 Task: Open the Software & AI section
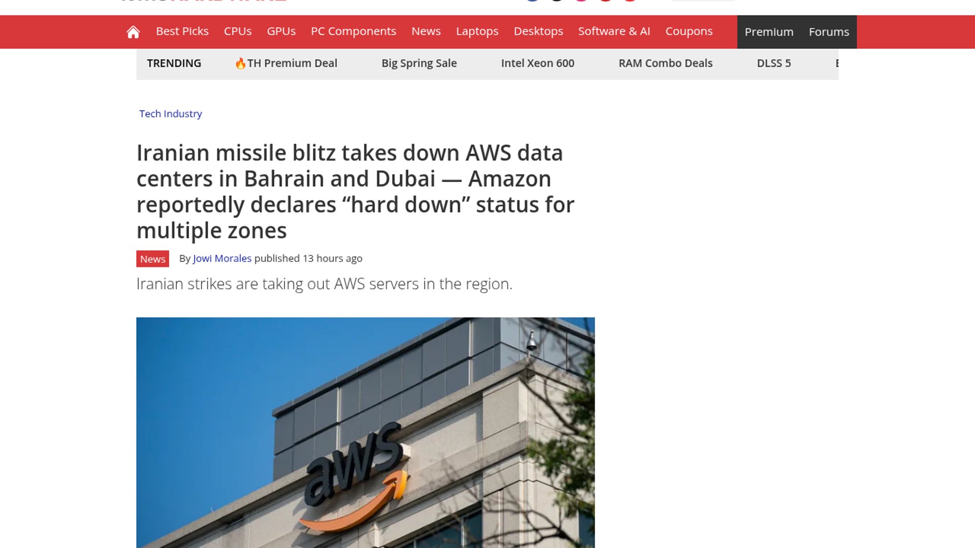tap(614, 31)
